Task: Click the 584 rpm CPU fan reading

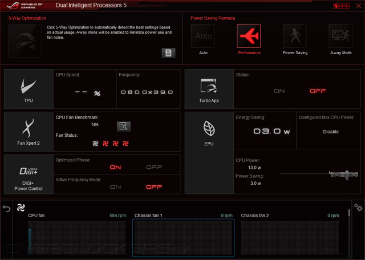Action: (x=118, y=216)
